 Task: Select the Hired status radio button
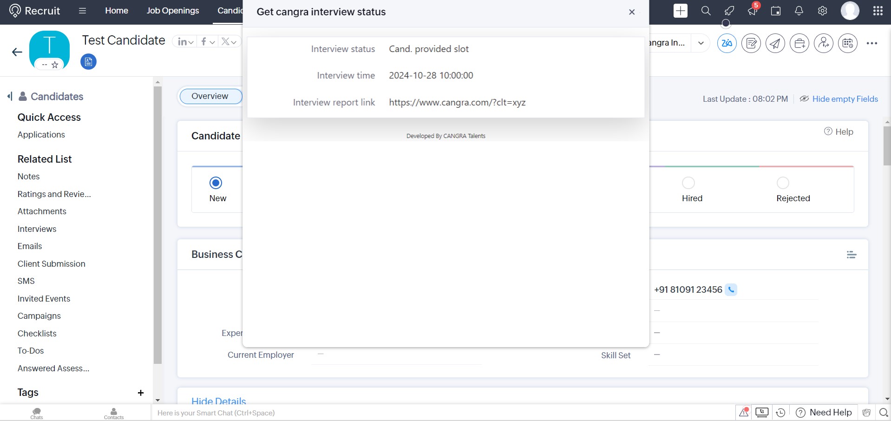(x=688, y=183)
